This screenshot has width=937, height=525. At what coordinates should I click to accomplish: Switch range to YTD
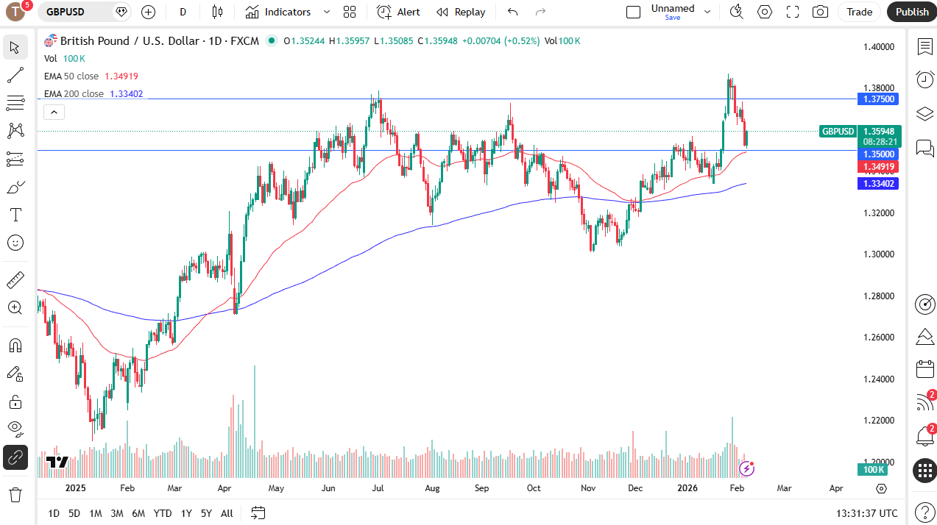(163, 513)
